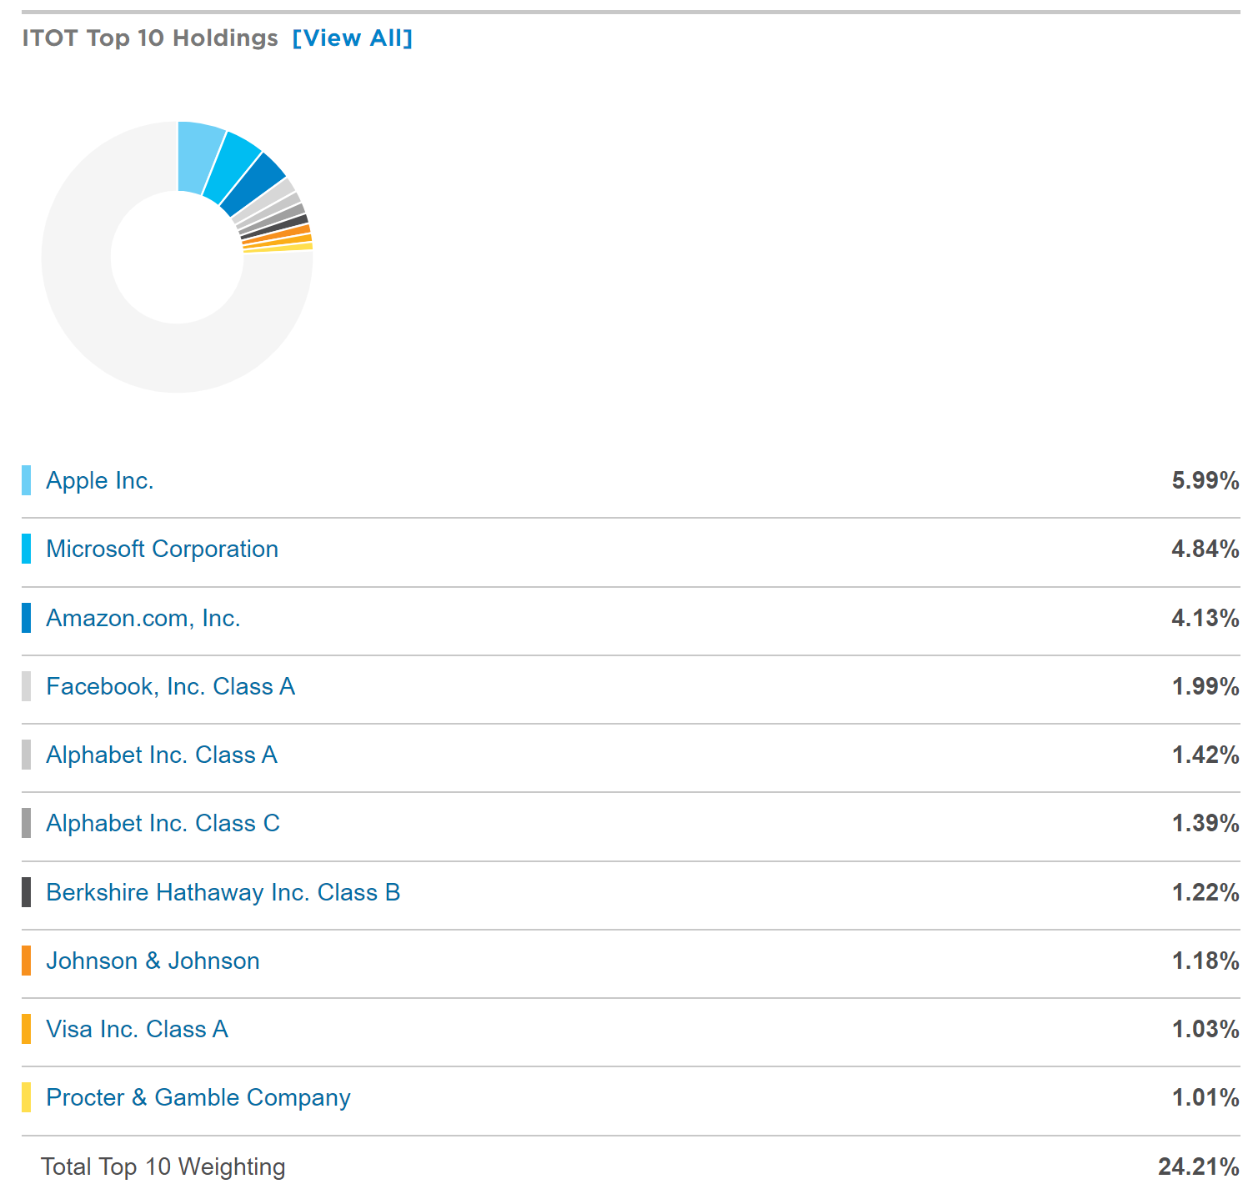Click the 24.21% total weighting value
Image resolution: width=1258 pixels, height=1189 pixels.
1199,1166
